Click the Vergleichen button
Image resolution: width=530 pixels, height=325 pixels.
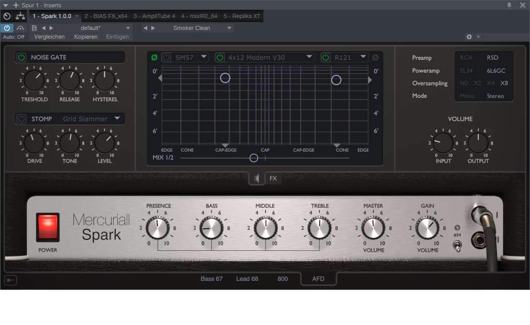[x=50, y=37]
